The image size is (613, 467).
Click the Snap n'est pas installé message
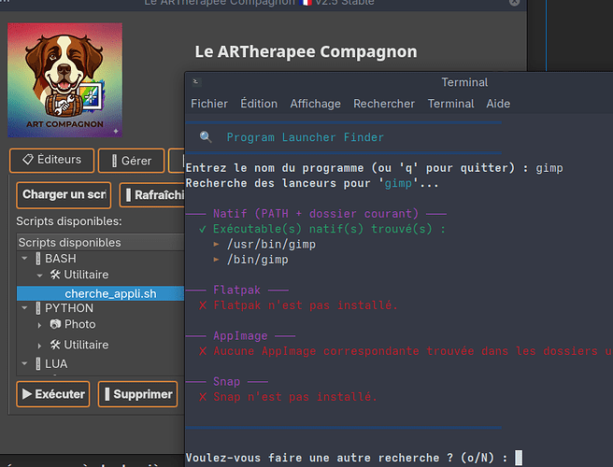point(294,397)
